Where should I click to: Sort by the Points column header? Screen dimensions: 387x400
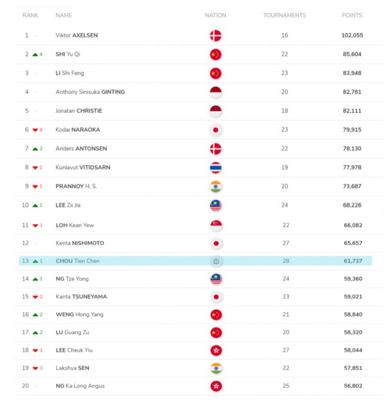352,15
